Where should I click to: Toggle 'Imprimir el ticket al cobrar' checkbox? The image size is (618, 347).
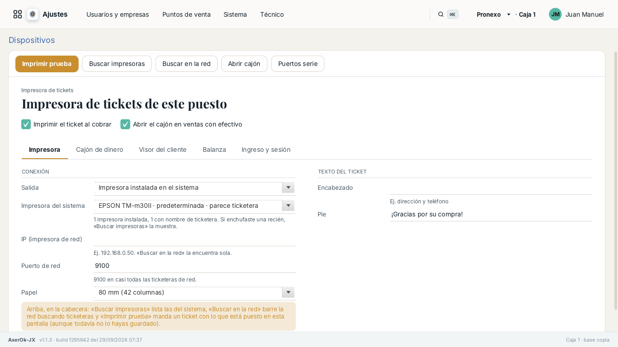click(x=26, y=124)
